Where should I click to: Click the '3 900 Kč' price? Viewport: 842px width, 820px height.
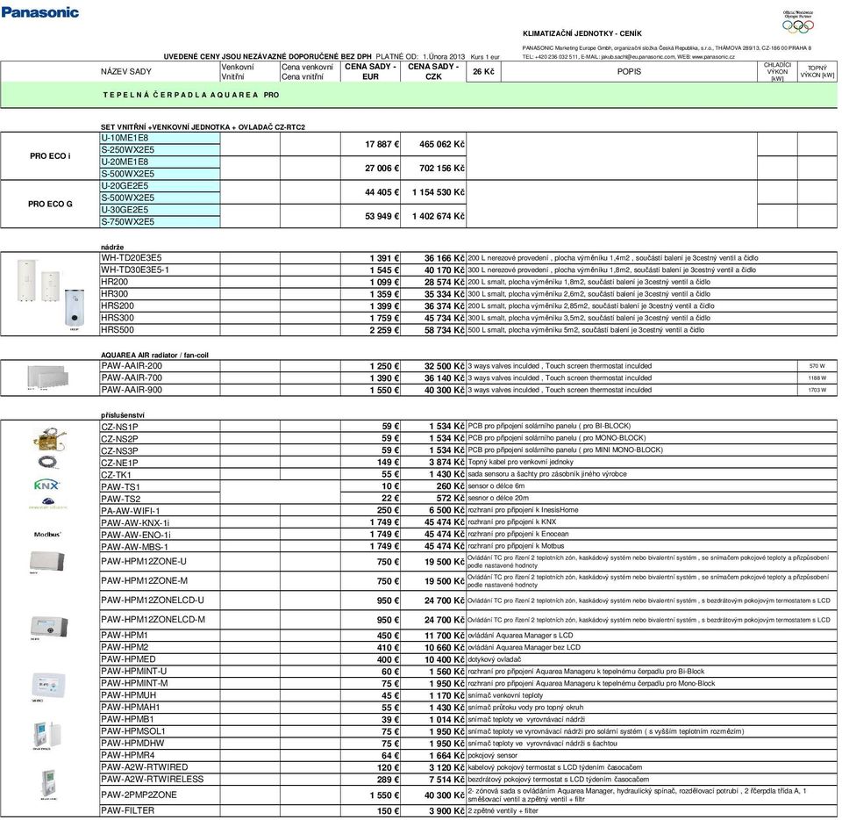[446, 811]
